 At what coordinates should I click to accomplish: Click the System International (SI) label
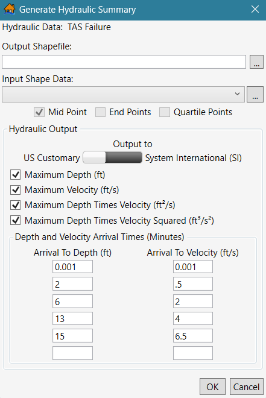(x=194, y=158)
